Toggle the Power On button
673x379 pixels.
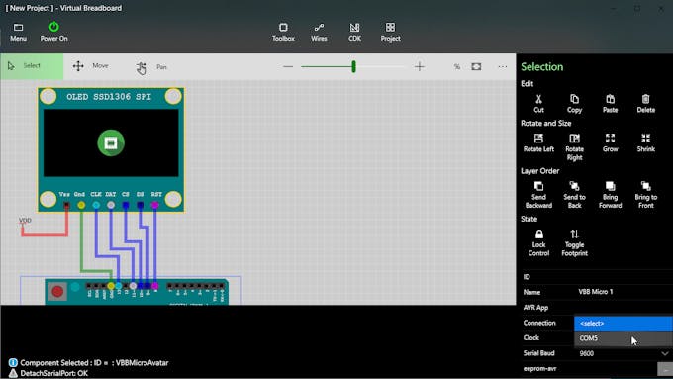tap(53, 33)
